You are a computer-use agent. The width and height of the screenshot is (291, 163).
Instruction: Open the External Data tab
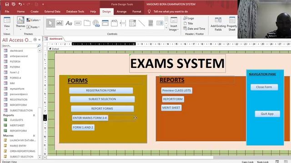pyautogui.click(x=52, y=11)
